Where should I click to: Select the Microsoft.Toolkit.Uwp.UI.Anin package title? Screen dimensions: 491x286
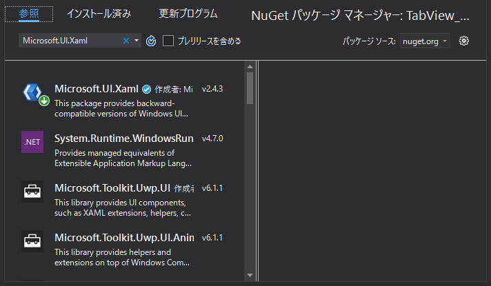[124, 238]
